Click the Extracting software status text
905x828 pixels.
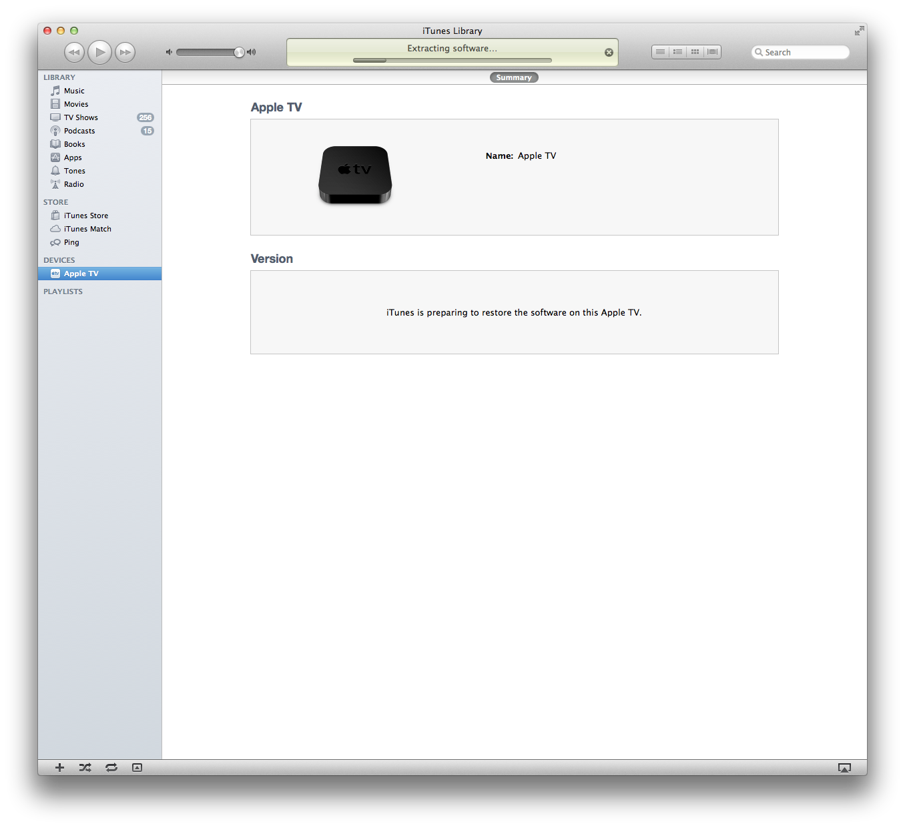452,48
